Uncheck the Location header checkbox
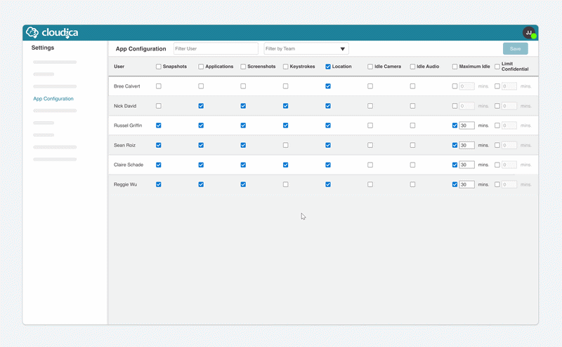This screenshot has height=347, width=562. pos(328,67)
